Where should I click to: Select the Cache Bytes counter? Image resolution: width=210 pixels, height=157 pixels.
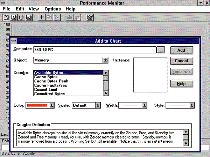[x=68, y=77]
